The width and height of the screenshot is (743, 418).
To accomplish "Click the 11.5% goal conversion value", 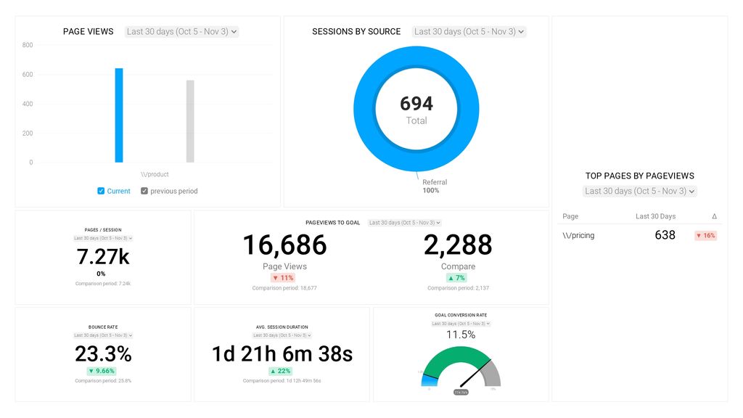I will click(x=461, y=335).
